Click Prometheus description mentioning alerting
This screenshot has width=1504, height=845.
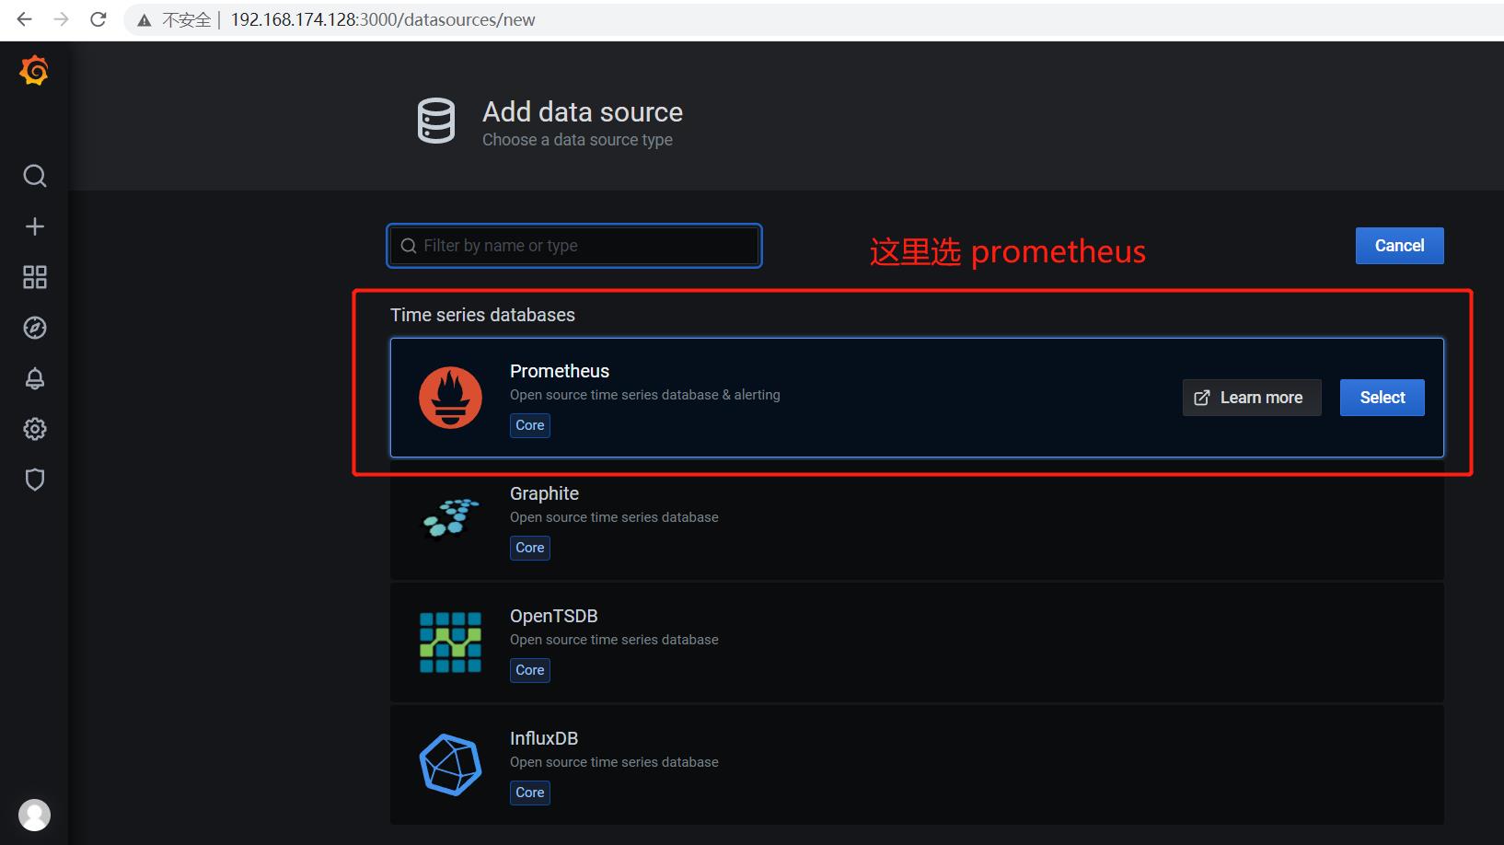645,395
